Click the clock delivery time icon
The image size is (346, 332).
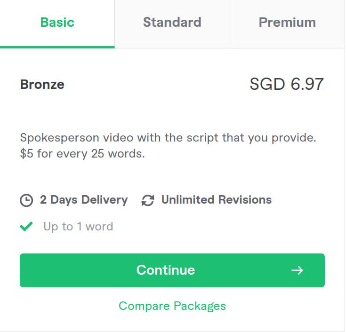(x=26, y=200)
